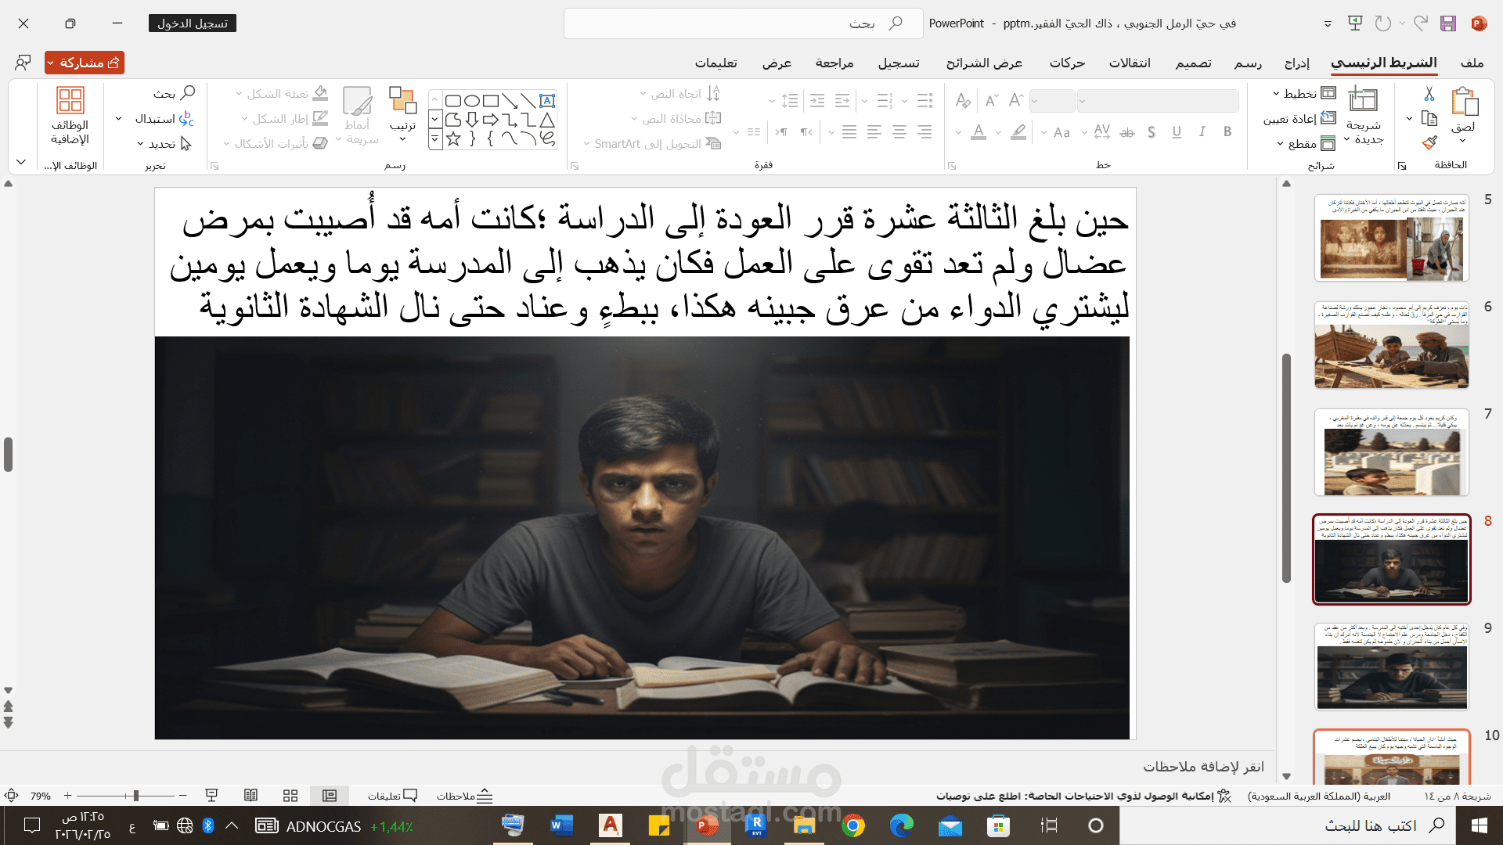Open the Insert ribbon tab

[x=1296, y=63]
